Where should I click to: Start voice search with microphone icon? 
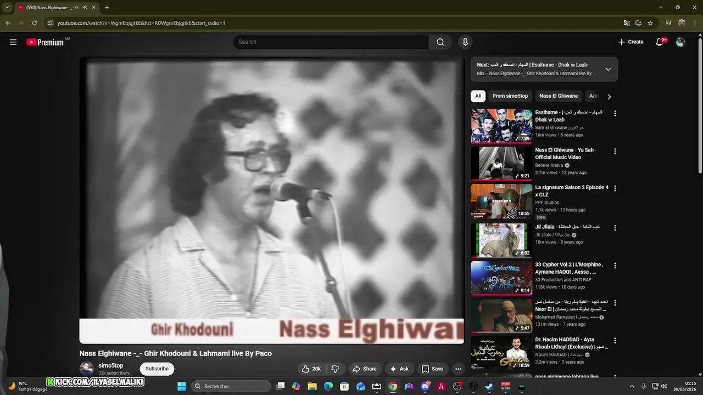465,42
